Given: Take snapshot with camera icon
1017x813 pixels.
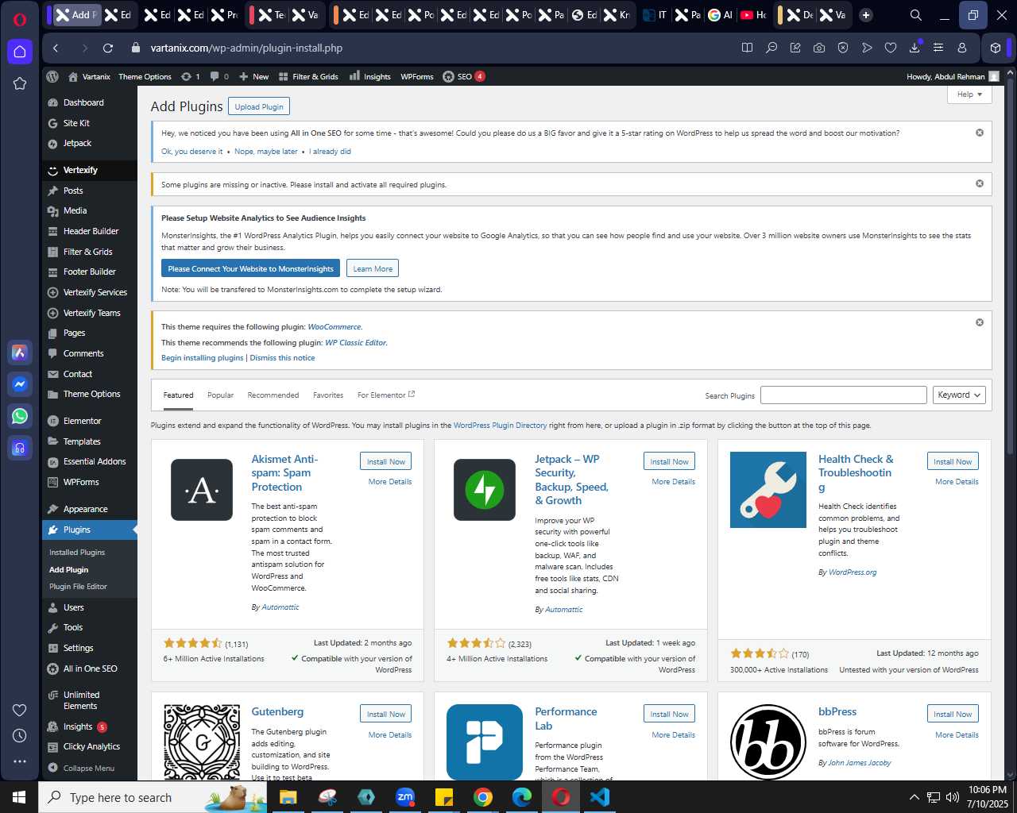Looking at the screenshot, I should click(x=819, y=48).
